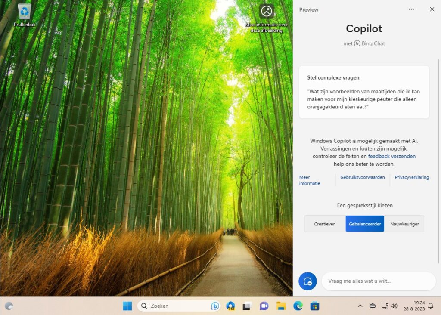The image size is (441, 315).
Task: Click 'Meer informatie over deze afbeelding' desktop icon
Action: pos(266,19)
